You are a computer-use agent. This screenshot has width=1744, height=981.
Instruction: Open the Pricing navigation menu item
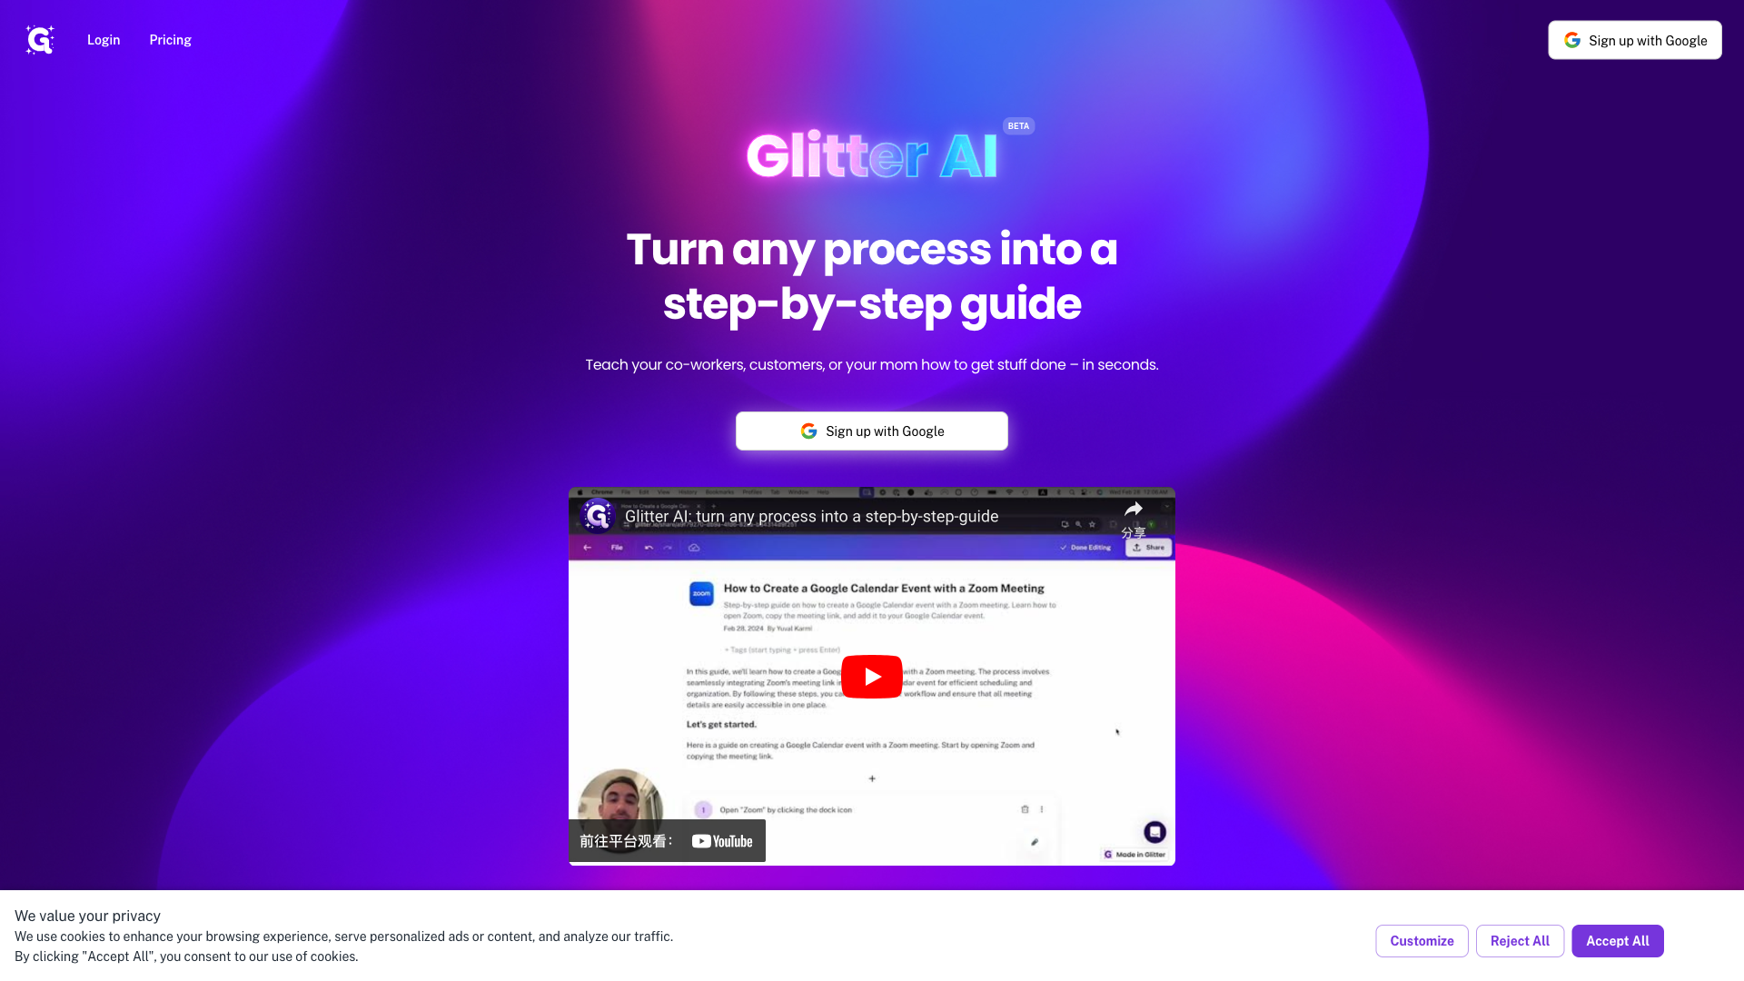(170, 40)
